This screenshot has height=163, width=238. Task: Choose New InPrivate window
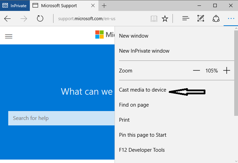(144, 51)
